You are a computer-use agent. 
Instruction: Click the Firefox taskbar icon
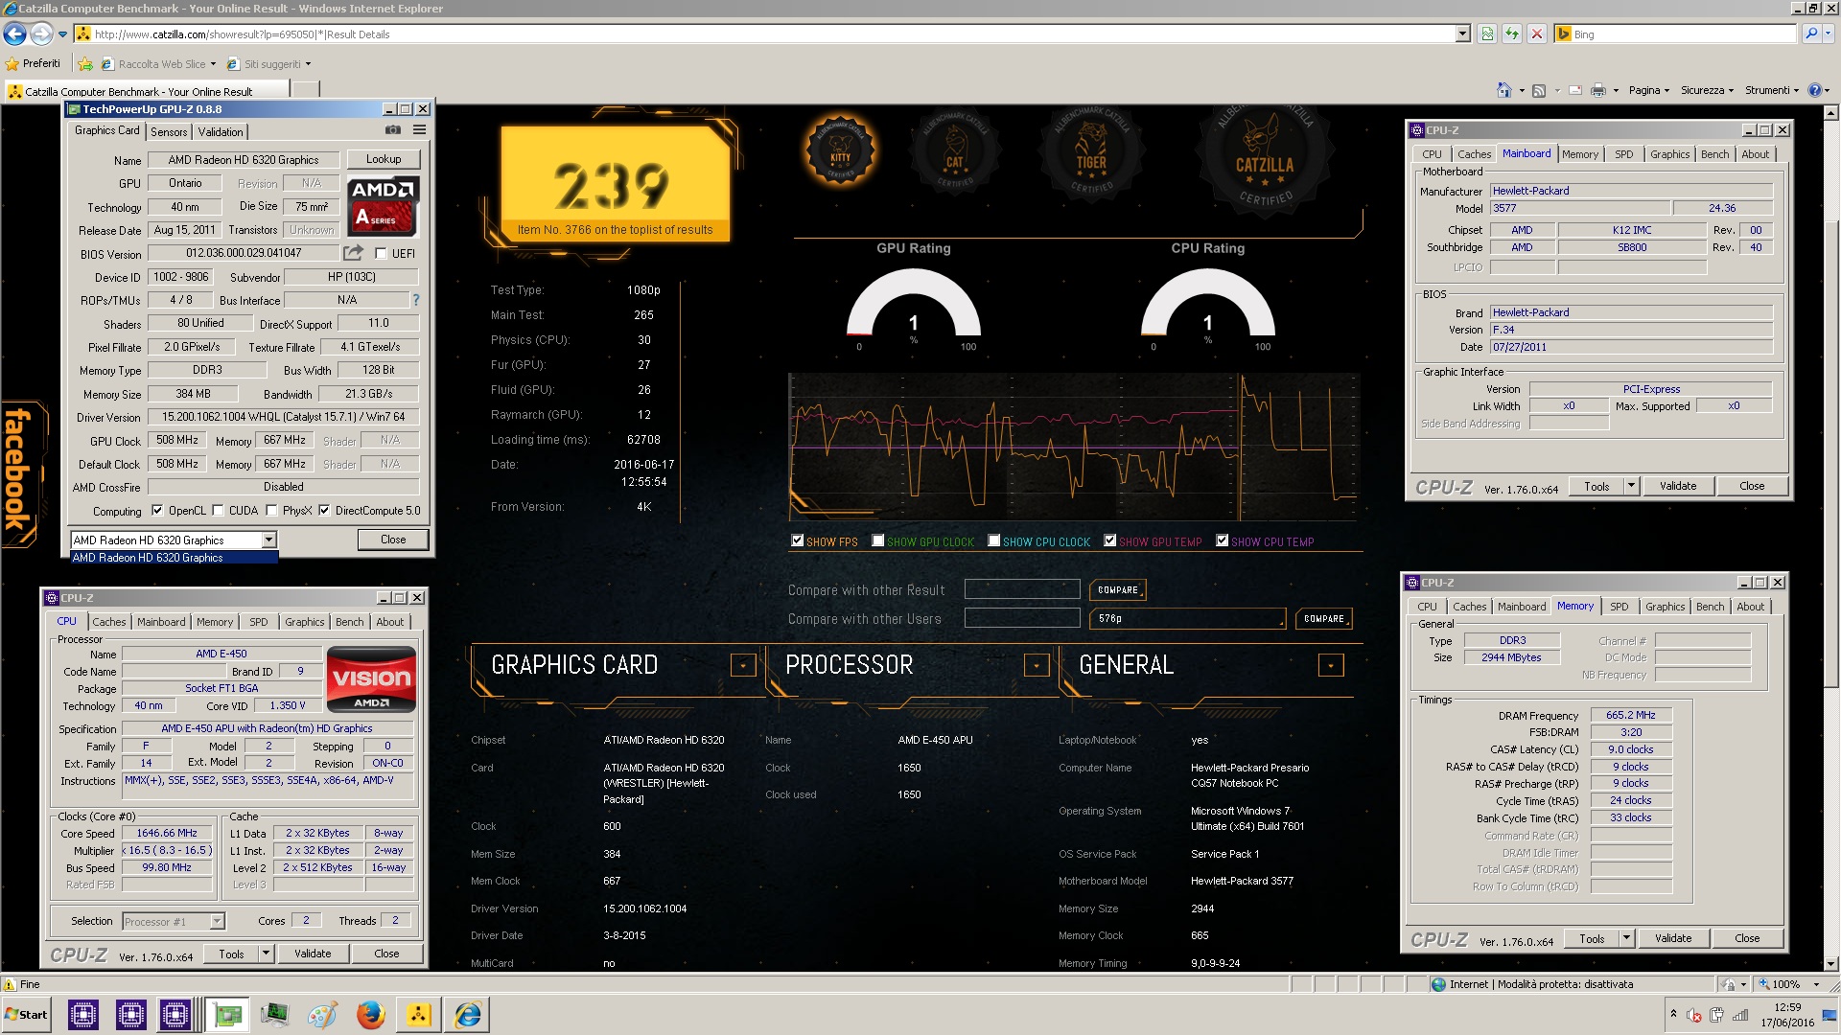[x=370, y=1015]
